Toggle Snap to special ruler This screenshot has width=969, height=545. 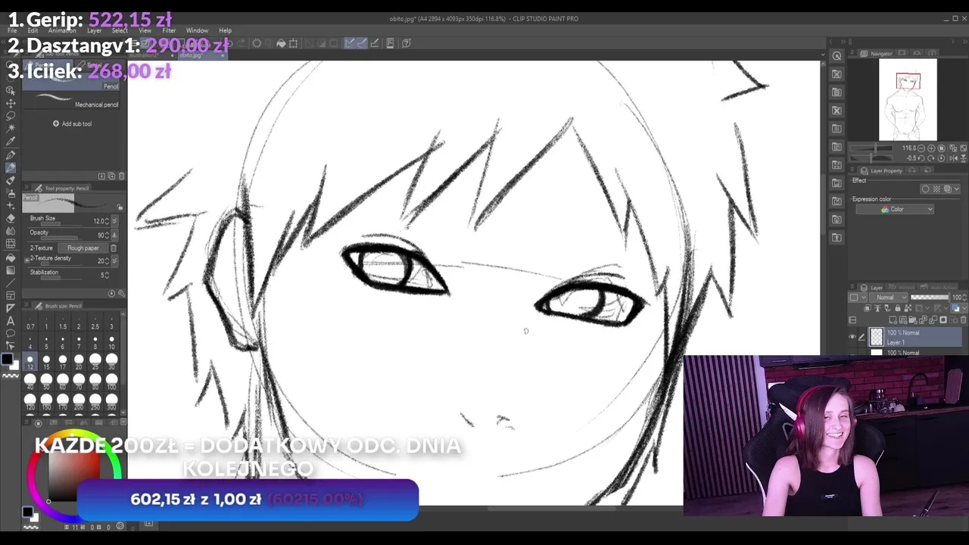pyautogui.click(x=363, y=43)
